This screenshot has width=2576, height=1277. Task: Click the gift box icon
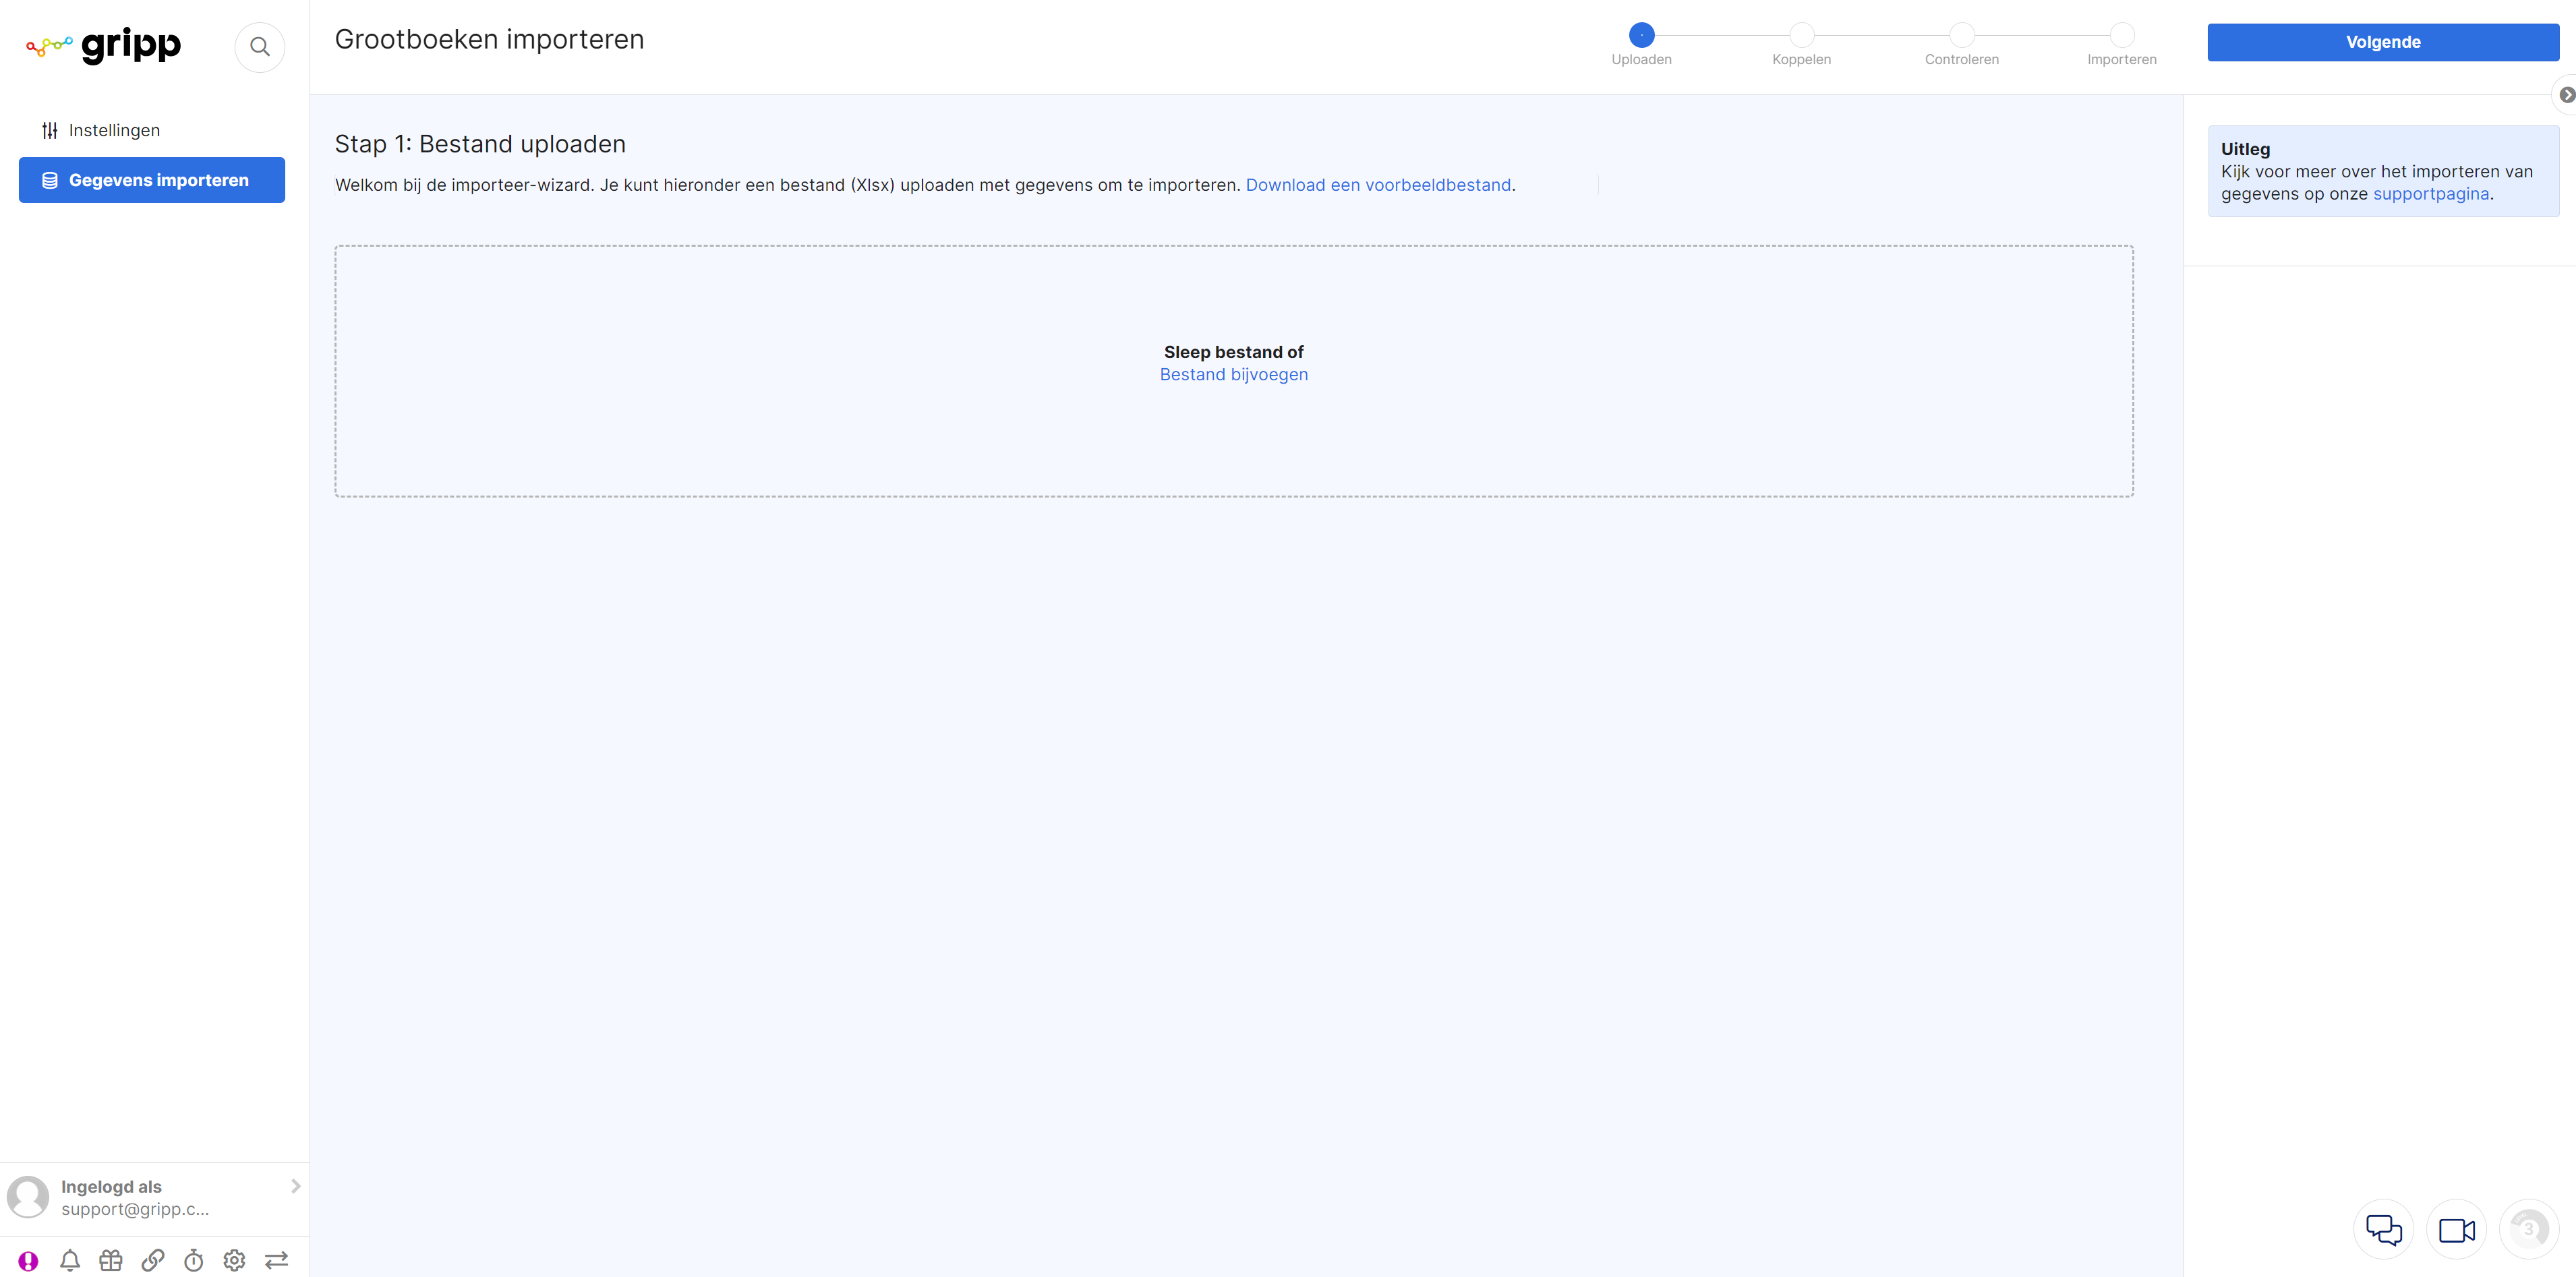[111, 1260]
